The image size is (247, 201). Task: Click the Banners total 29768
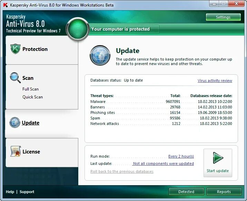tap(175, 107)
